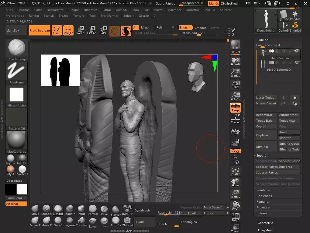The height and width of the screenshot is (233, 310).
Task: Enable Zmás sculpt add mode
Action: pyautogui.click(x=186, y=27)
